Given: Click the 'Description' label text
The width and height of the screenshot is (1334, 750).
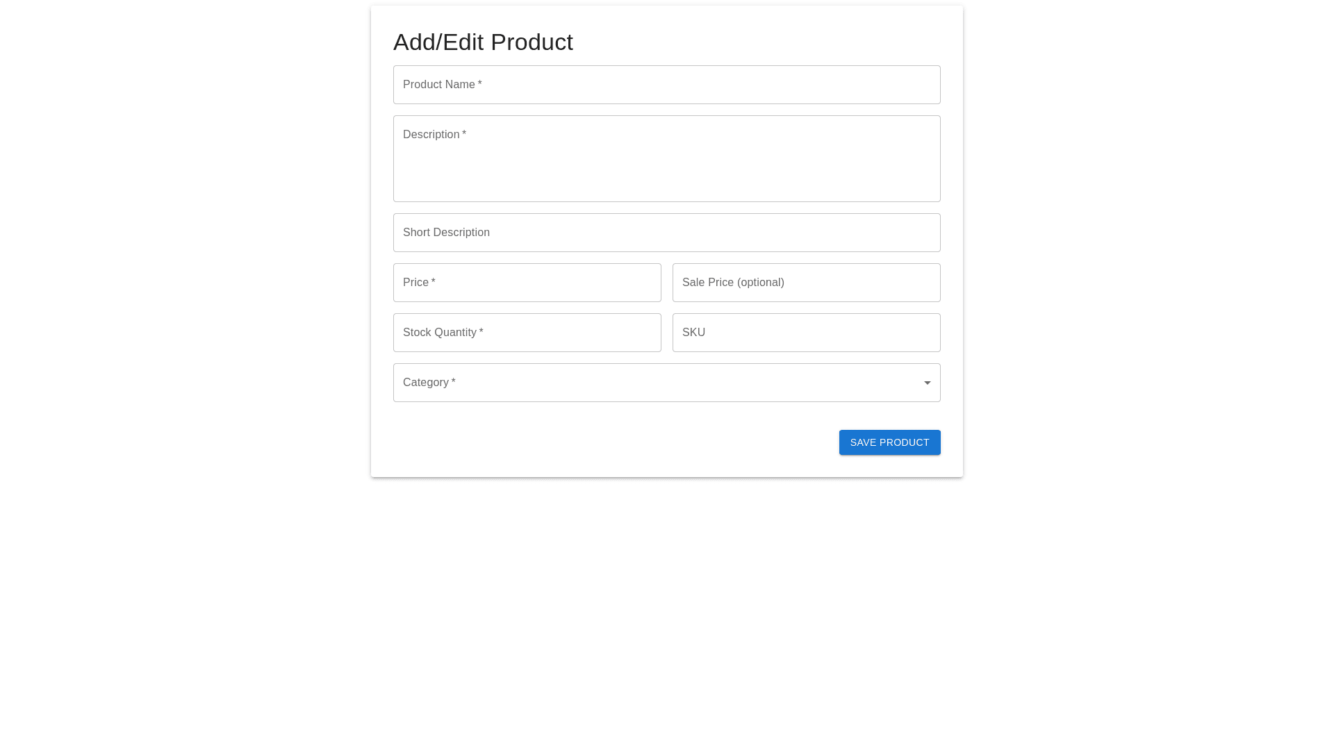Looking at the screenshot, I should 431,135.
